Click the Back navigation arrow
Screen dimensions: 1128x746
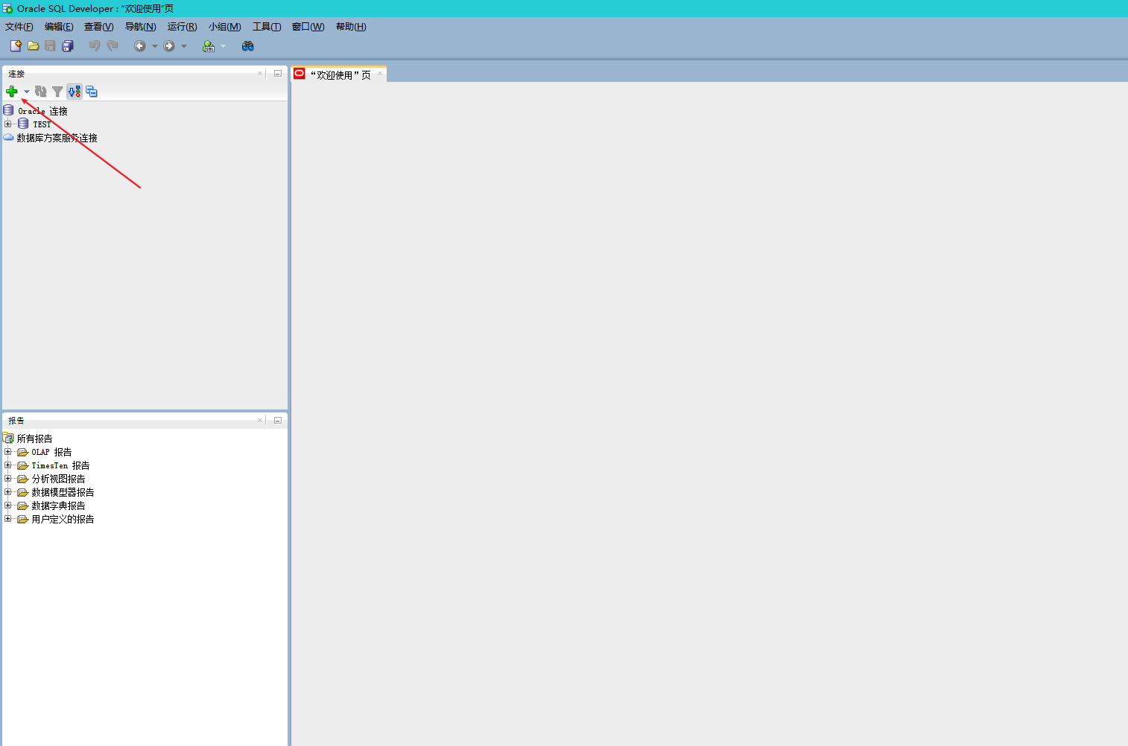(139, 46)
